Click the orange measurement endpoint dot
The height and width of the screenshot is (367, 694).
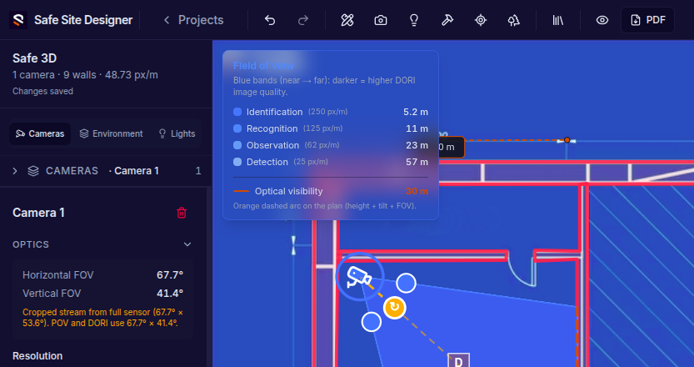[567, 140]
